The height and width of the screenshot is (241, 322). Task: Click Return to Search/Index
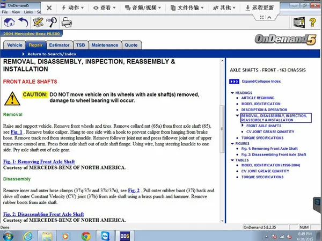pyautogui.click(x=52, y=54)
